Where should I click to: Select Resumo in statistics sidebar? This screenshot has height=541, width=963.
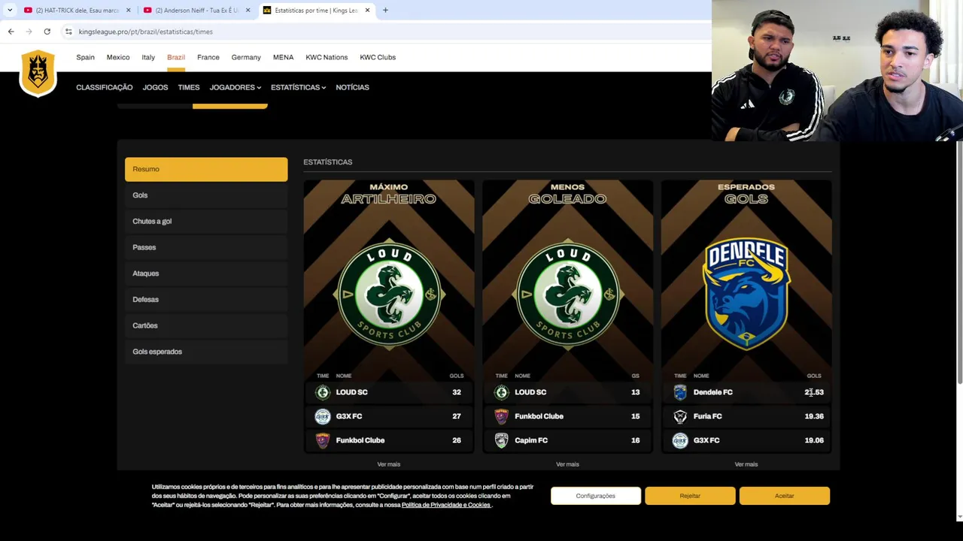pos(206,169)
